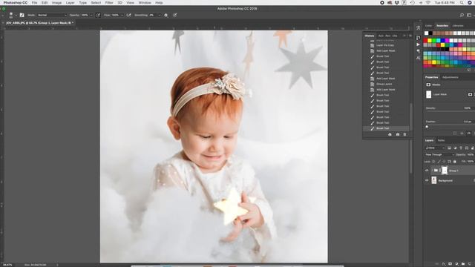Create new snapshot in History panel
The image size is (475, 267).
pos(398,134)
